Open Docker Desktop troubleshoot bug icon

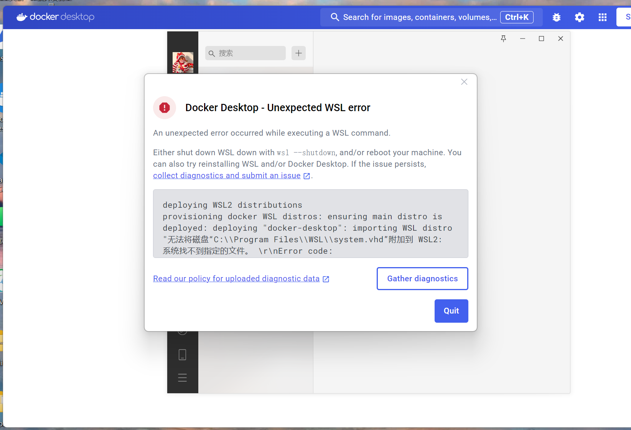[556, 17]
